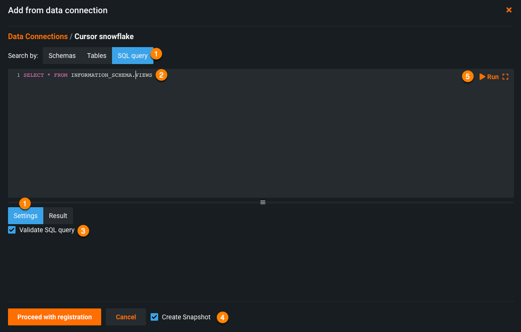Select the SQL query search tab
521x332 pixels.
click(x=132, y=56)
